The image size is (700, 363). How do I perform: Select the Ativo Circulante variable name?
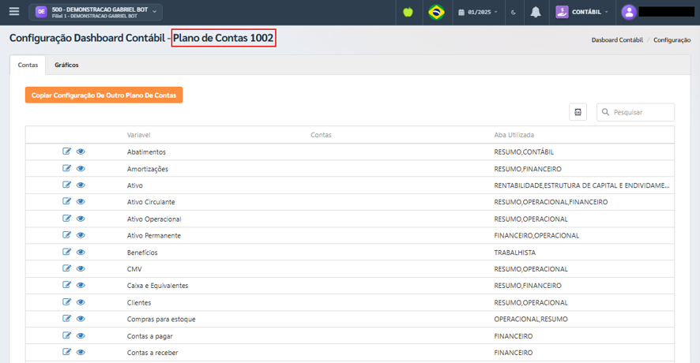tap(151, 202)
